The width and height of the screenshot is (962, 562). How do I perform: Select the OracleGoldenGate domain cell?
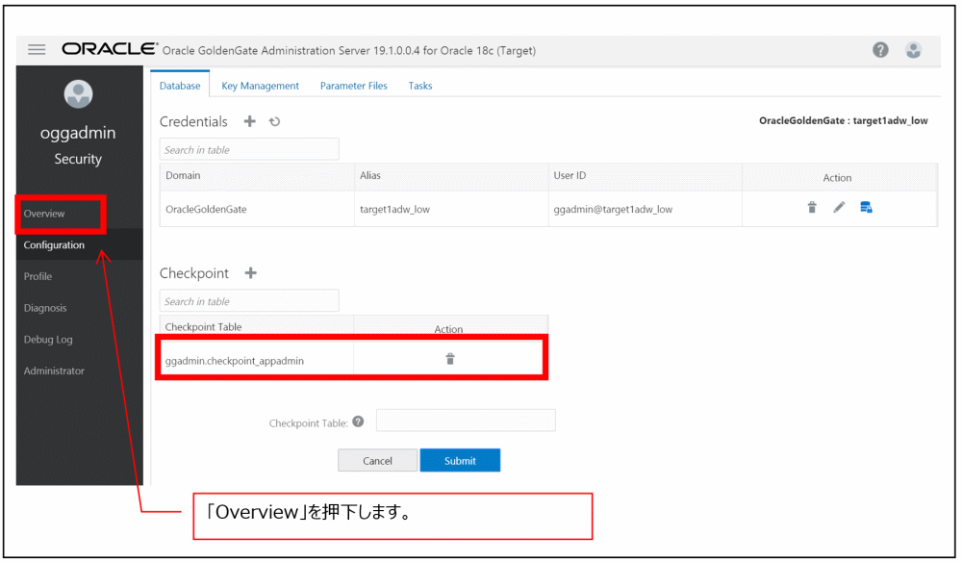[257, 209]
